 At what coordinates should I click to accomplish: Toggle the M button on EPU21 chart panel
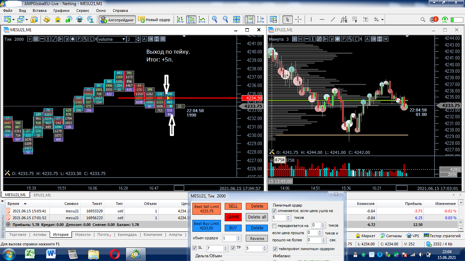coord(386,39)
